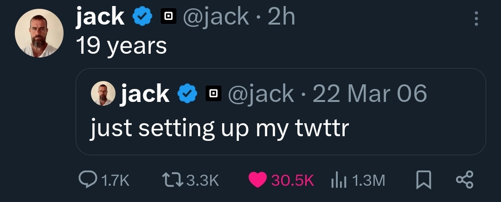Open the three-dot more options menu
Image resolution: width=501 pixels, height=202 pixels.
475,19
